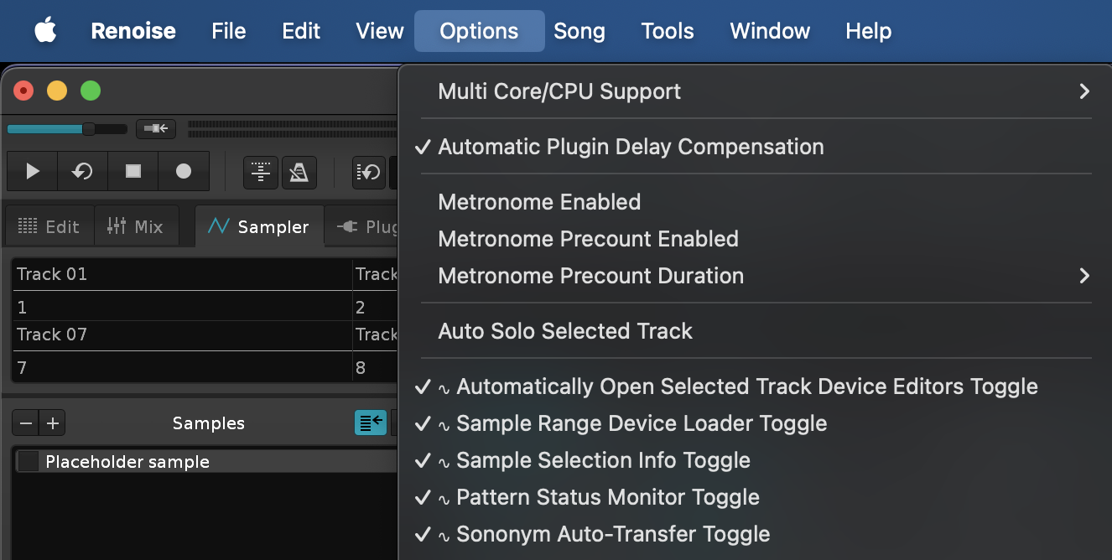The height and width of the screenshot is (560, 1112).
Task: Select Auto Solo Selected Track
Action: pos(565,331)
